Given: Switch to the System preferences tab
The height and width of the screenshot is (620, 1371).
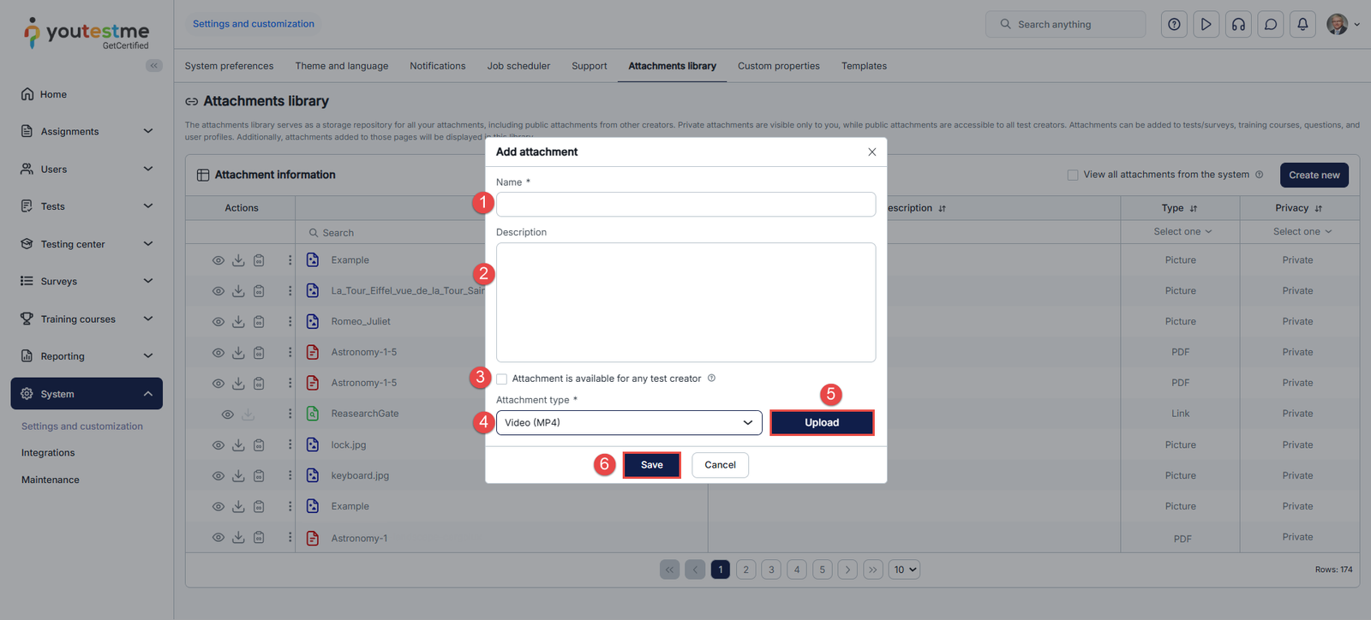Looking at the screenshot, I should pyautogui.click(x=229, y=66).
